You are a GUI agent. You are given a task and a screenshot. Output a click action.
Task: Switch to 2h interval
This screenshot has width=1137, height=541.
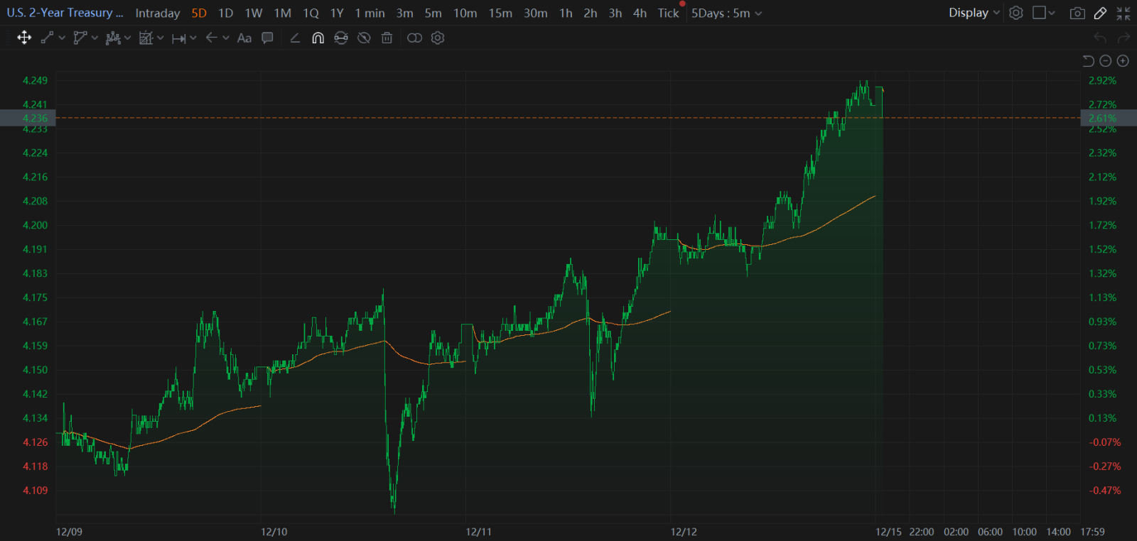[591, 13]
